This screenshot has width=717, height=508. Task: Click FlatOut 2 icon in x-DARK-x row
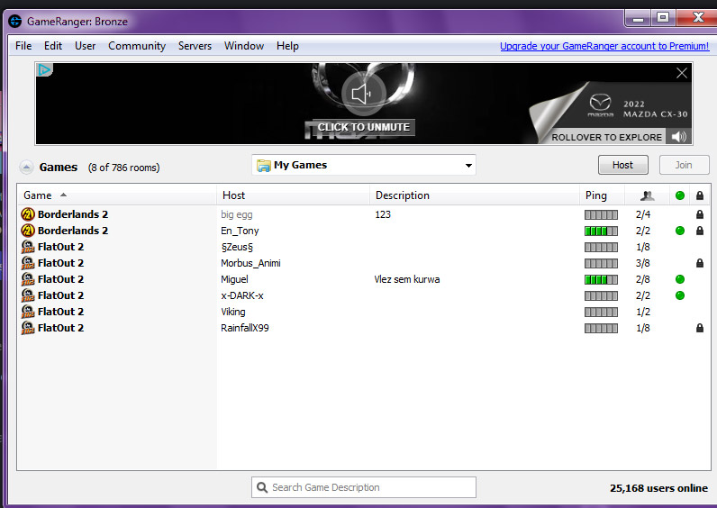click(x=28, y=295)
